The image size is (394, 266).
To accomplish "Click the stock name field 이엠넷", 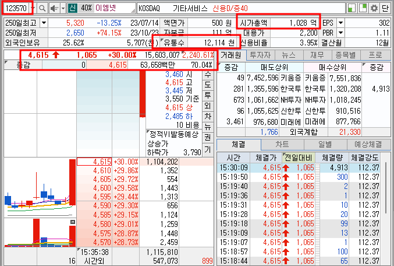I will click(x=115, y=8).
